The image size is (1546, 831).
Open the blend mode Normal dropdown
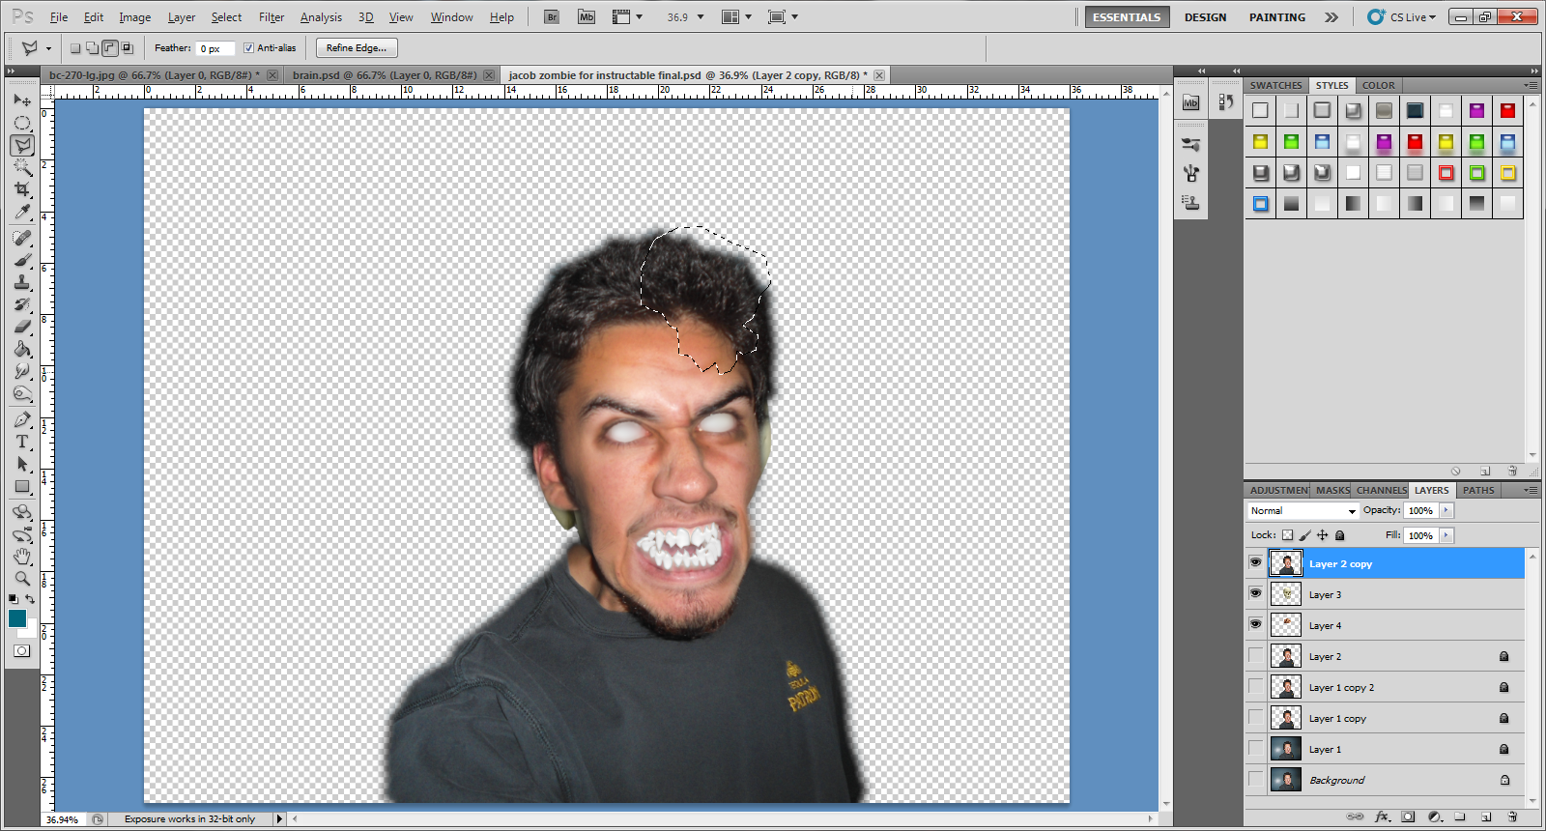(x=1303, y=510)
